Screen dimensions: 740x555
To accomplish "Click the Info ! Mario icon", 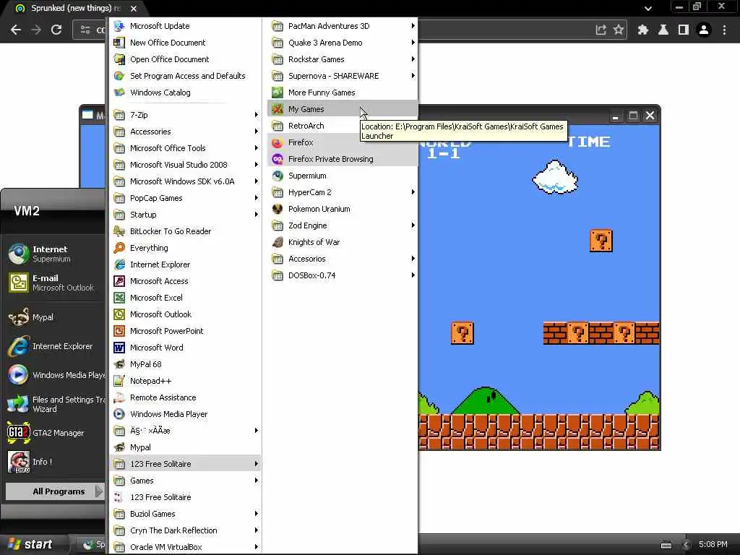I will [18, 462].
